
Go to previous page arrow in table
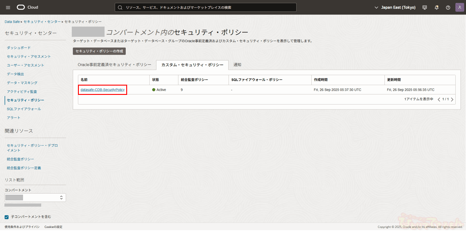point(439,100)
